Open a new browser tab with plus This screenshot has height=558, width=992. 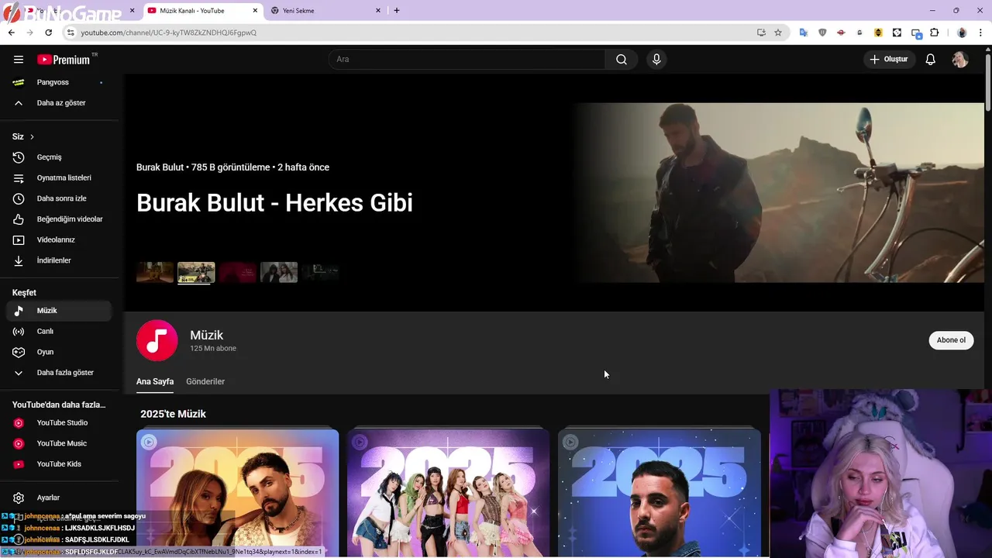[397, 11]
